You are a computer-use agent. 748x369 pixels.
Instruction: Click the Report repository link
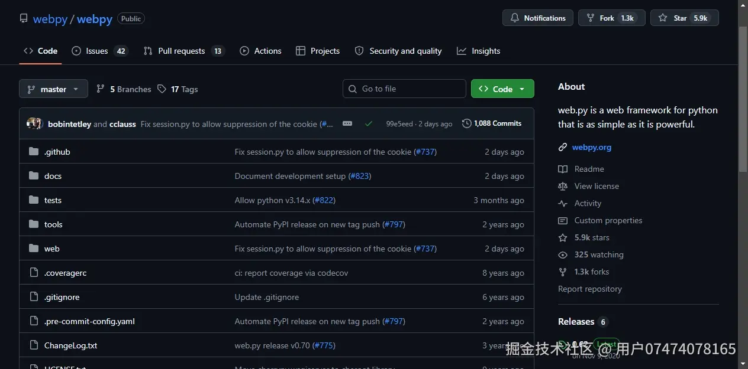(x=590, y=289)
